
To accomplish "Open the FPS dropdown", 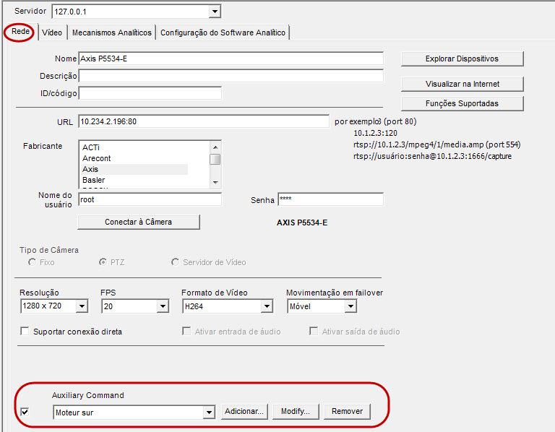I will pyautogui.click(x=163, y=306).
